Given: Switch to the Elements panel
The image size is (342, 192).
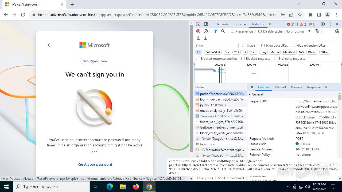Looking at the screenshot, I should (x=222, y=24).
